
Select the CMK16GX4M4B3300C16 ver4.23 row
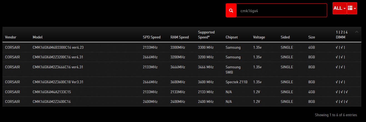click(182, 47)
